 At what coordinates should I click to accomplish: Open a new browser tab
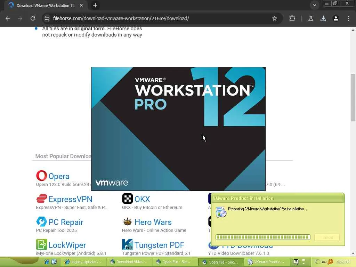point(95,5)
